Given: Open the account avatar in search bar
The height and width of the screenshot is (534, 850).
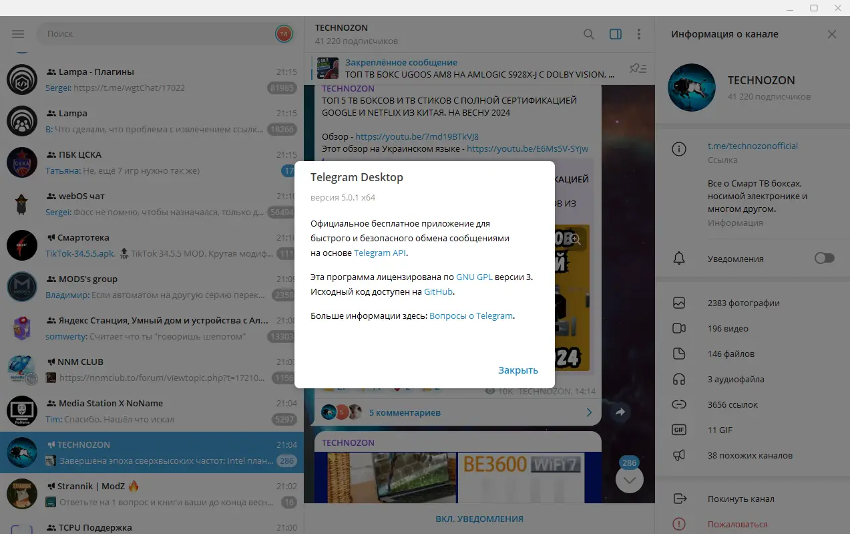Looking at the screenshot, I should click(x=284, y=34).
